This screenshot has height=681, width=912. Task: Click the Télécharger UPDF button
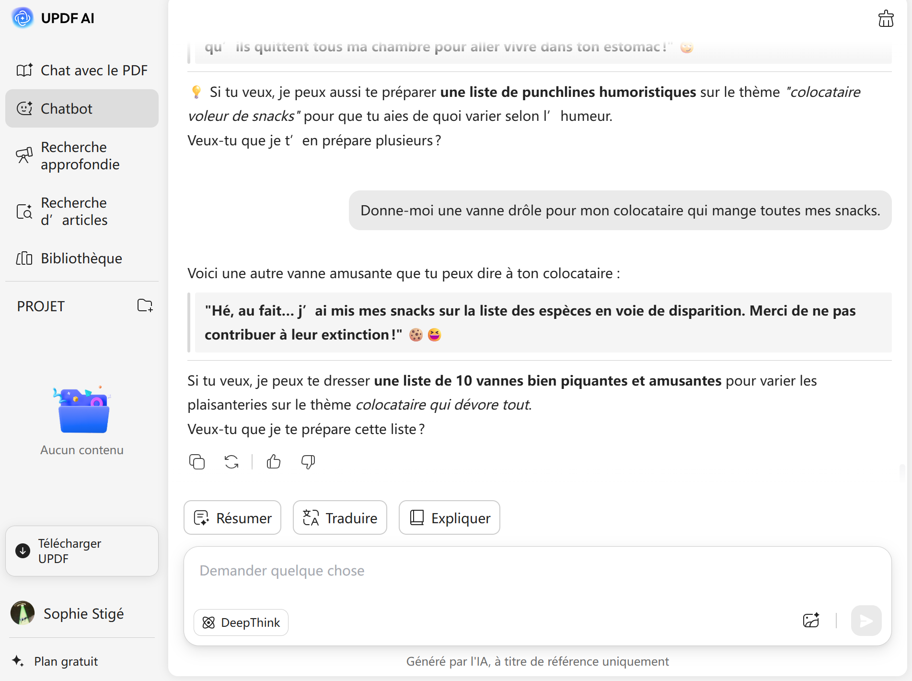[82, 551]
